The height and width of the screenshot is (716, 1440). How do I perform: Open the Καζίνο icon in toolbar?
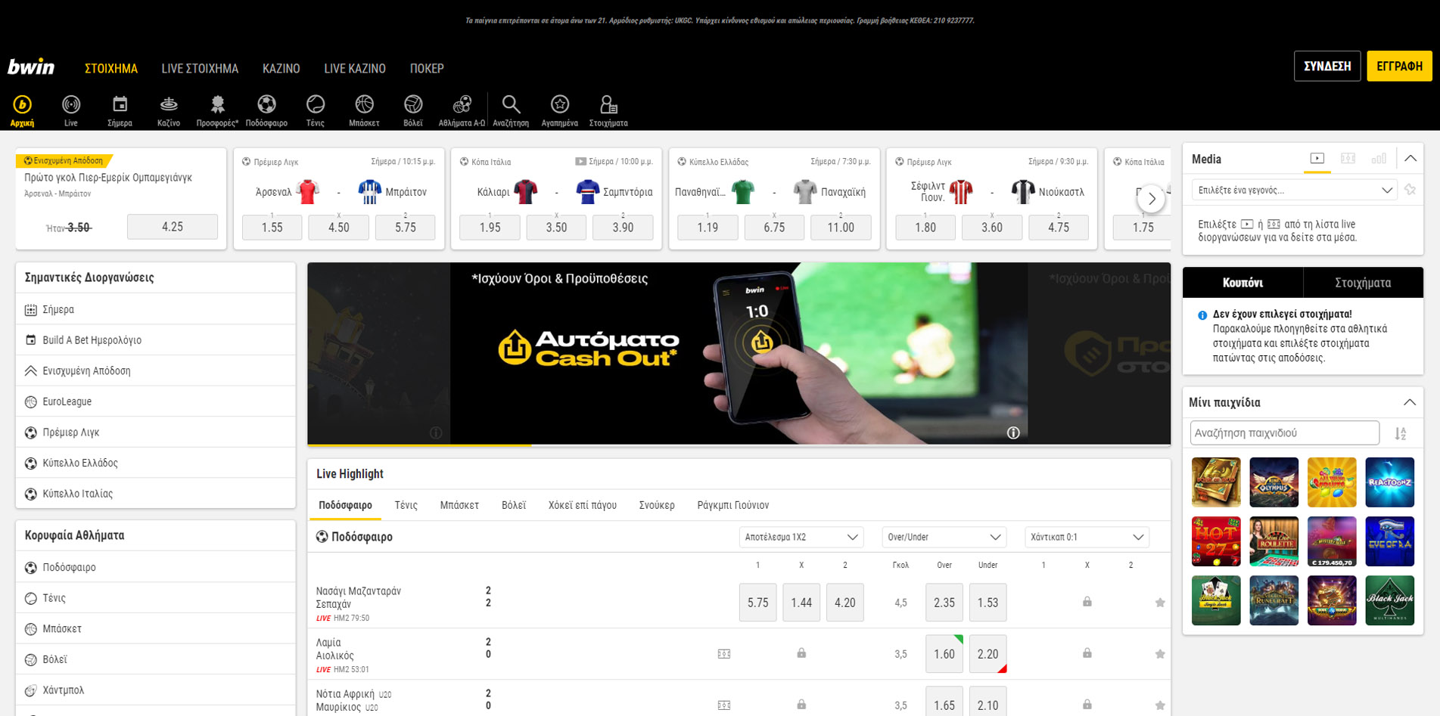coord(169,110)
